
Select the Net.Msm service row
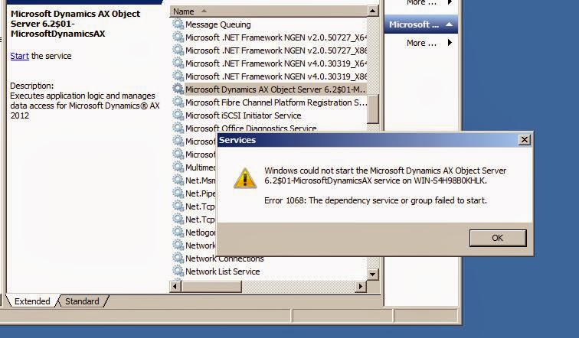[201, 180]
